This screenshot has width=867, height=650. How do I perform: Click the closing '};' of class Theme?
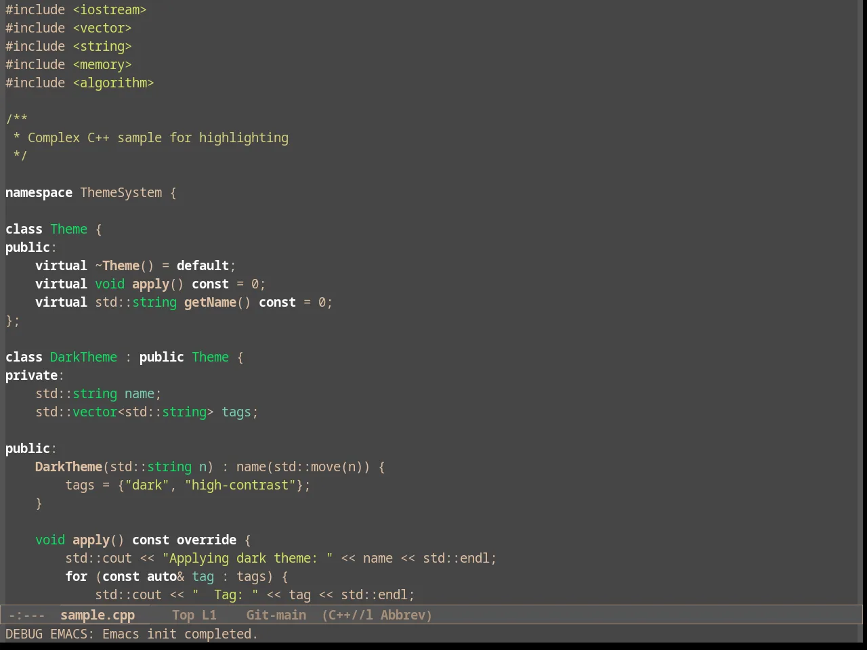coord(13,320)
